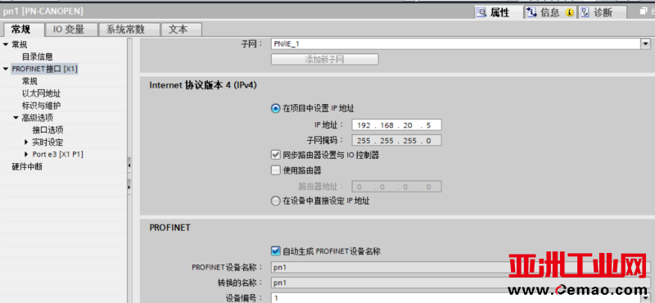This screenshot has height=303, width=655.
Task: Open the 系统常数 tab
Action: (129, 29)
